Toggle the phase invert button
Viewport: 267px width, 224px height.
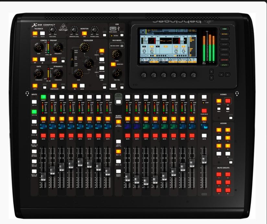point(42,59)
